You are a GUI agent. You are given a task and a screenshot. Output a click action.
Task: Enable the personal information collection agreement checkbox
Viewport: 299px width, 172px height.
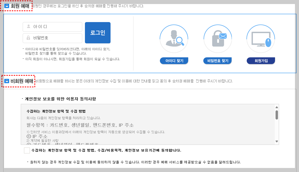pos(27,150)
